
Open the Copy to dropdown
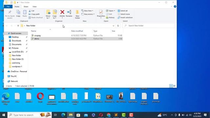click(x=54, y=14)
